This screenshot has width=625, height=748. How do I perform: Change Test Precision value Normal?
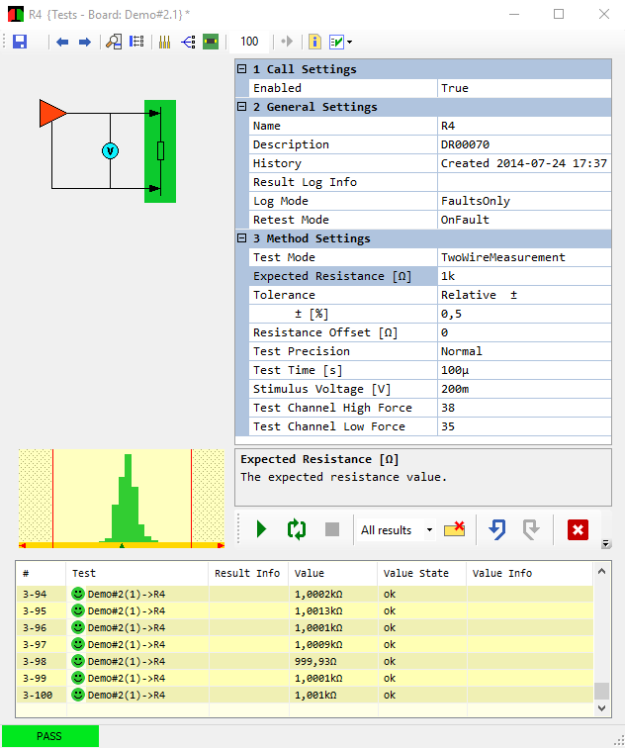coord(524,351)
